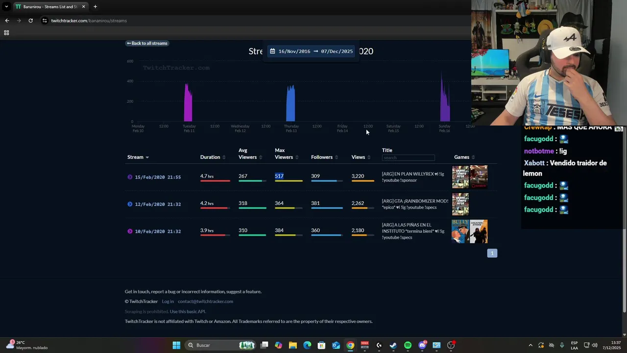The width and height of the screenshot is (627, 353).
Task: Click the address bar URL twitchtracker.com/bananirou/streams
Action: 89,21
